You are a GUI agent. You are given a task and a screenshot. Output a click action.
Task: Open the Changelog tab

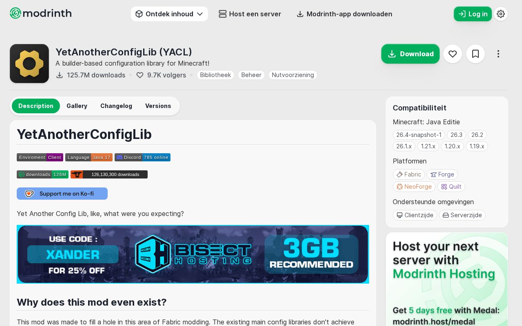(x=116, y=106)
